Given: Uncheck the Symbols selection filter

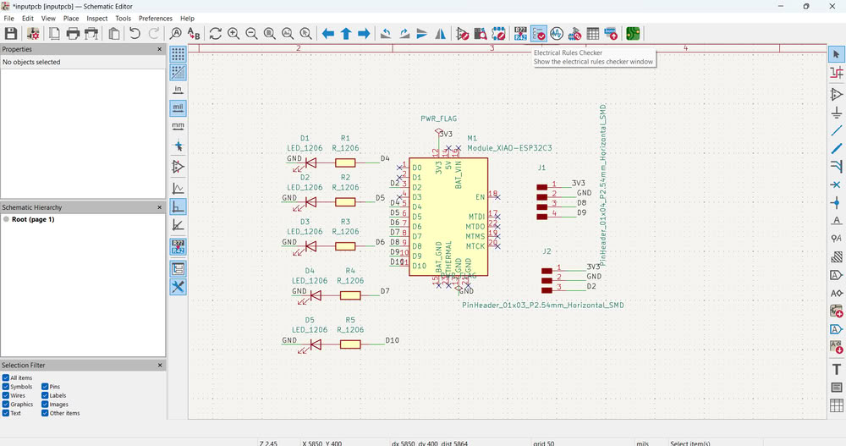Looking at the screenshot, I should [6, 387].
